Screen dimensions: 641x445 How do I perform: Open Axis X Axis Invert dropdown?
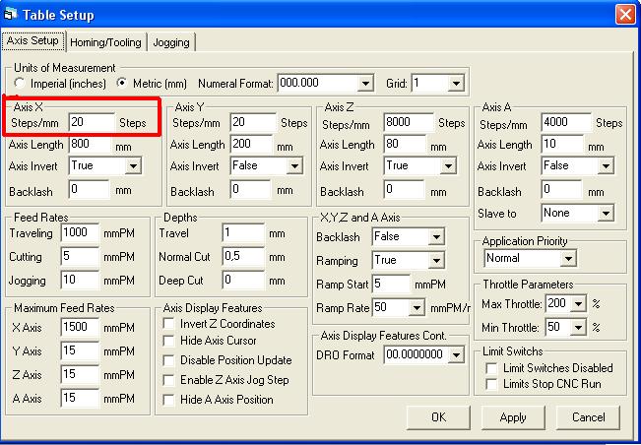(x=133, y=165)
